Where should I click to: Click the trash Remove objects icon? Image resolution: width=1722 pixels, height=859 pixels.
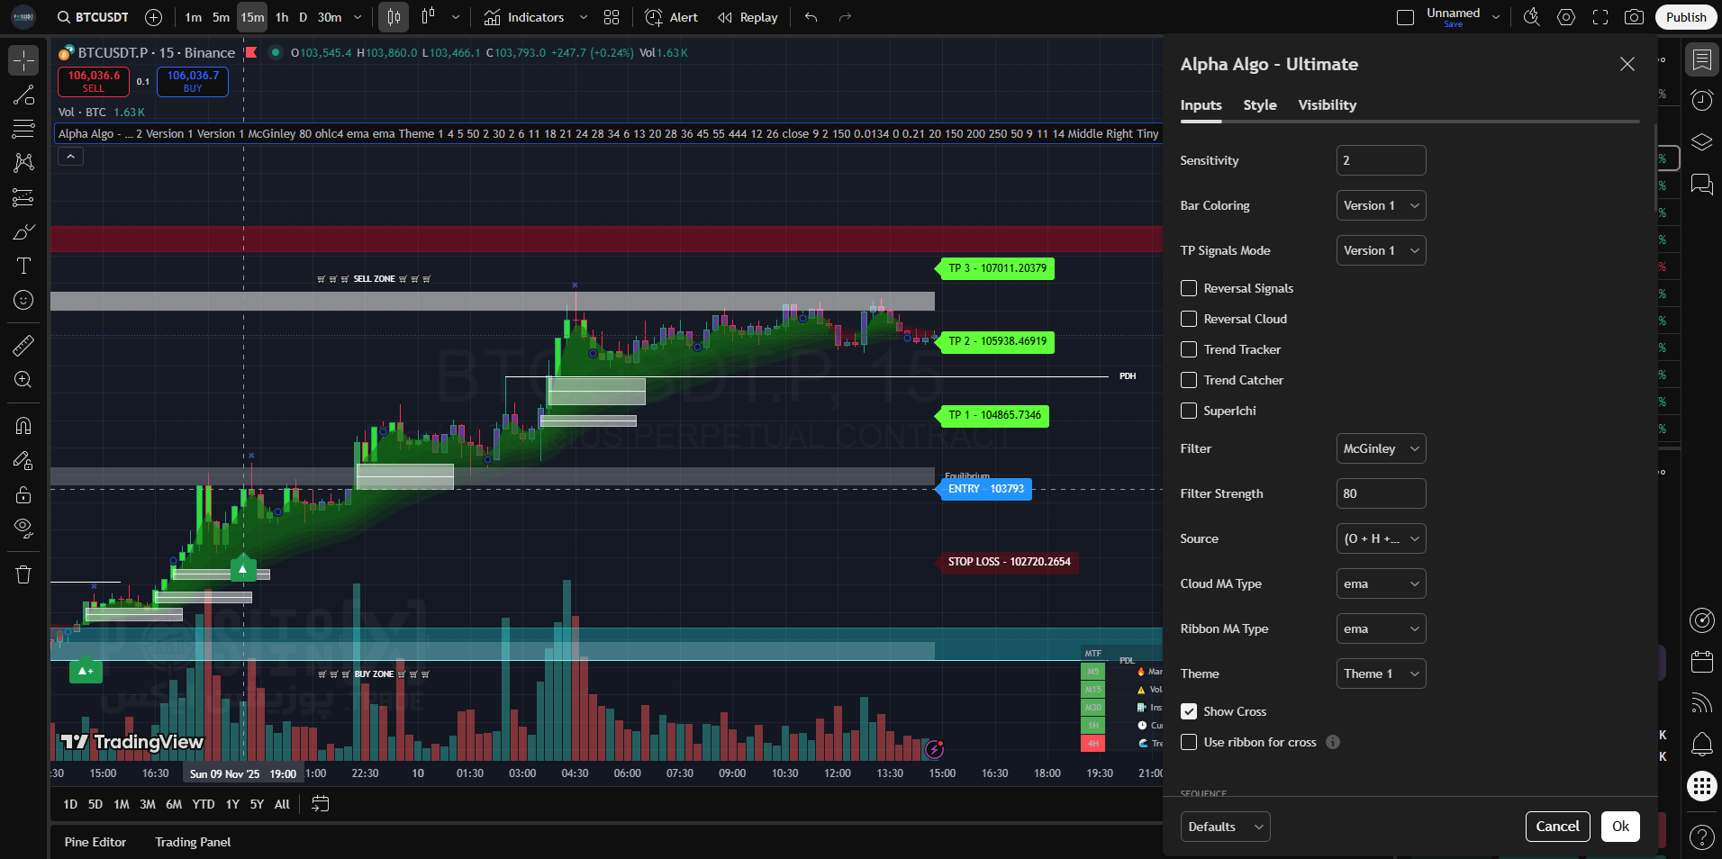23,574
